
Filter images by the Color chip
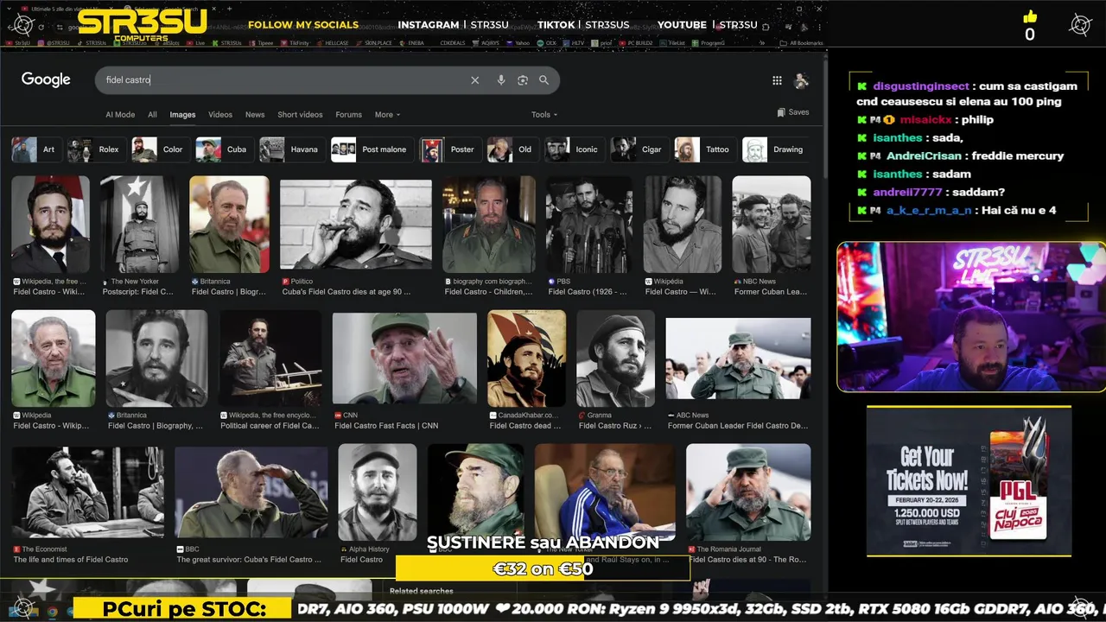click(x=160, y=149)
